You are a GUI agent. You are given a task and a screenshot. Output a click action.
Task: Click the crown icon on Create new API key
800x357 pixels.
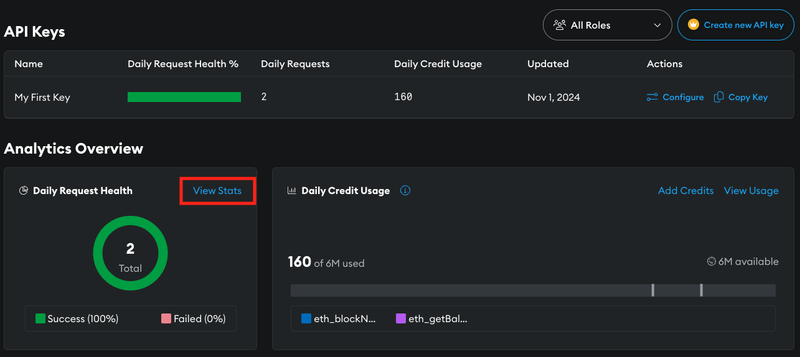(x=694, y=25)
